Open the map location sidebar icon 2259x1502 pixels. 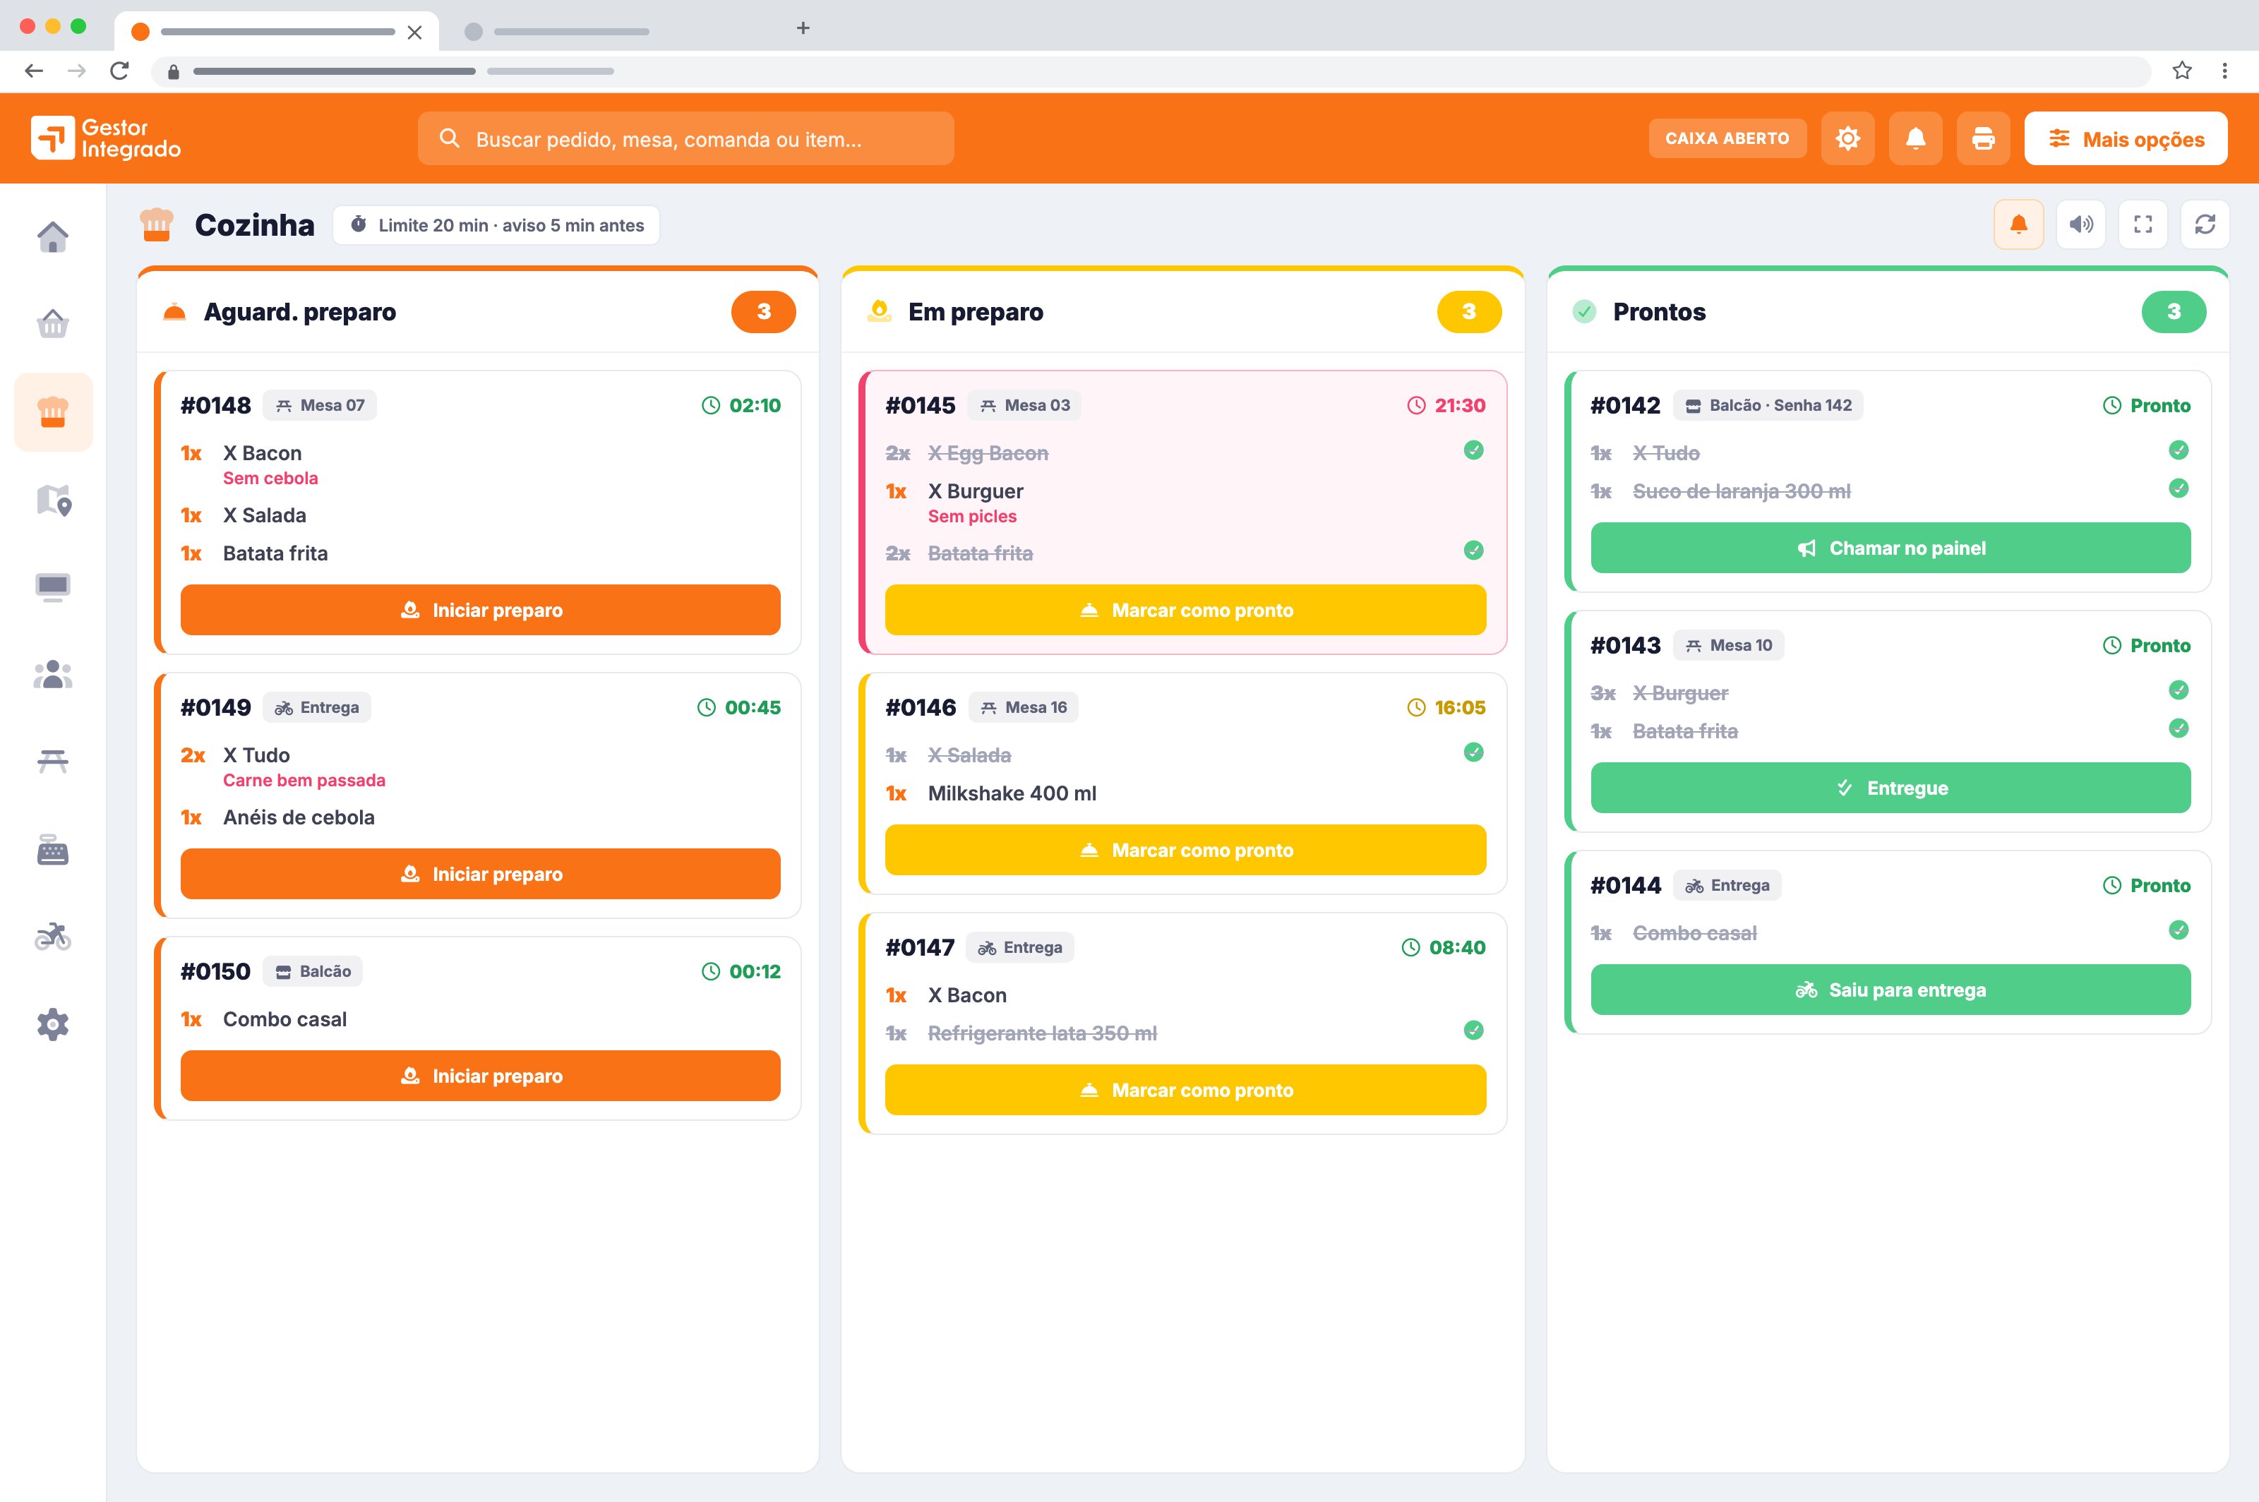(x=53, y=500)
